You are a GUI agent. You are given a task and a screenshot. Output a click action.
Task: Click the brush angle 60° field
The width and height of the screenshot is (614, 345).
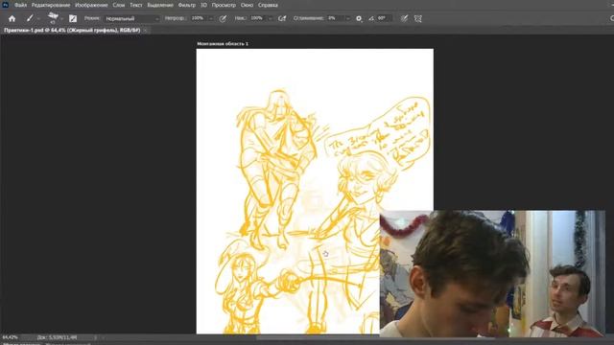click(384, 18)
